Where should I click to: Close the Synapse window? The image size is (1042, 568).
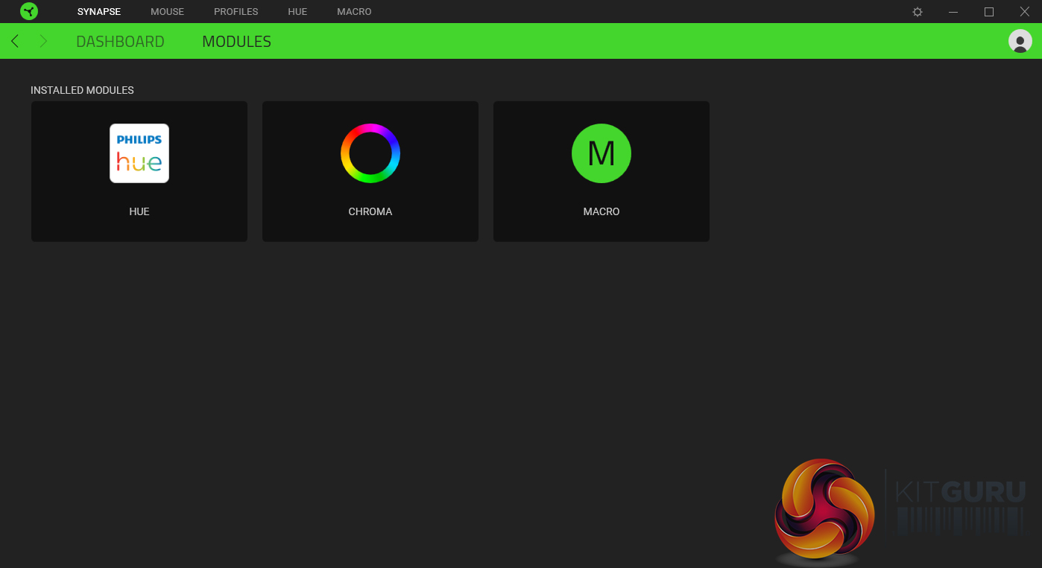click(x=1025, y=12)
